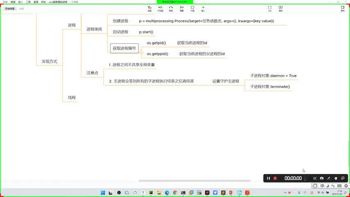This screenshot has width=350, height=197.
Task: Select the 获取当前进程的父进程的id topic
Action: point(202,54)
